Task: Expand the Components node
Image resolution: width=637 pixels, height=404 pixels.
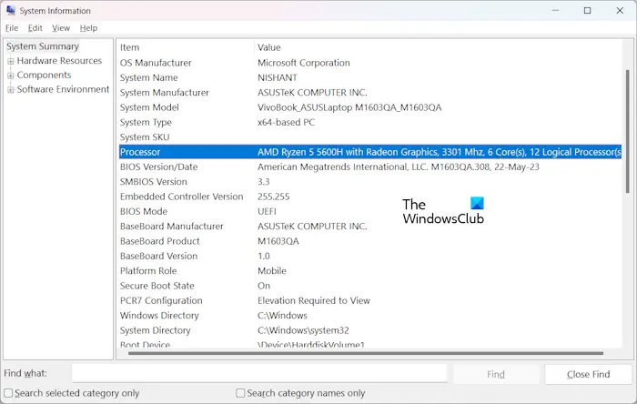Action: [x=11, y=76]
